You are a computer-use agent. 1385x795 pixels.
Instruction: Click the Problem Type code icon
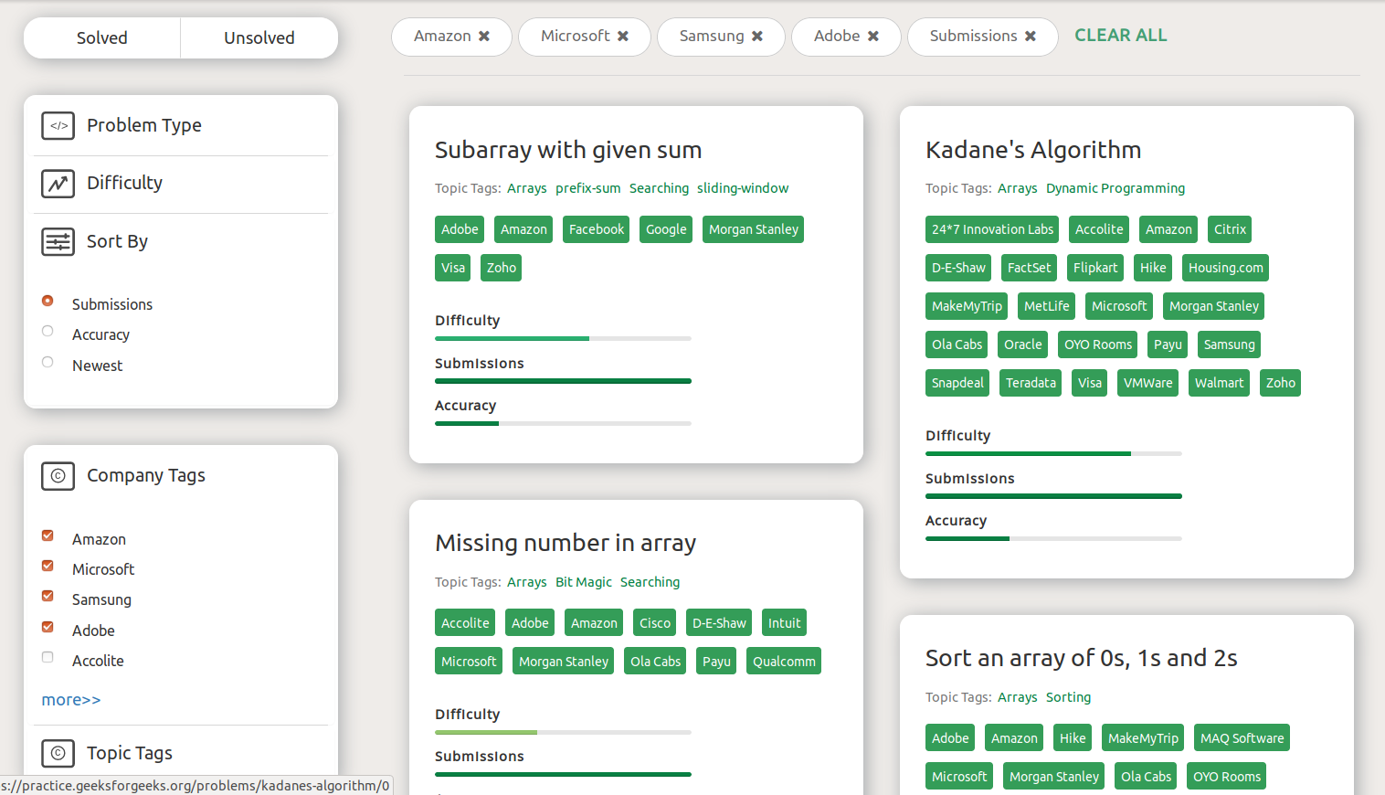[58, 125]
